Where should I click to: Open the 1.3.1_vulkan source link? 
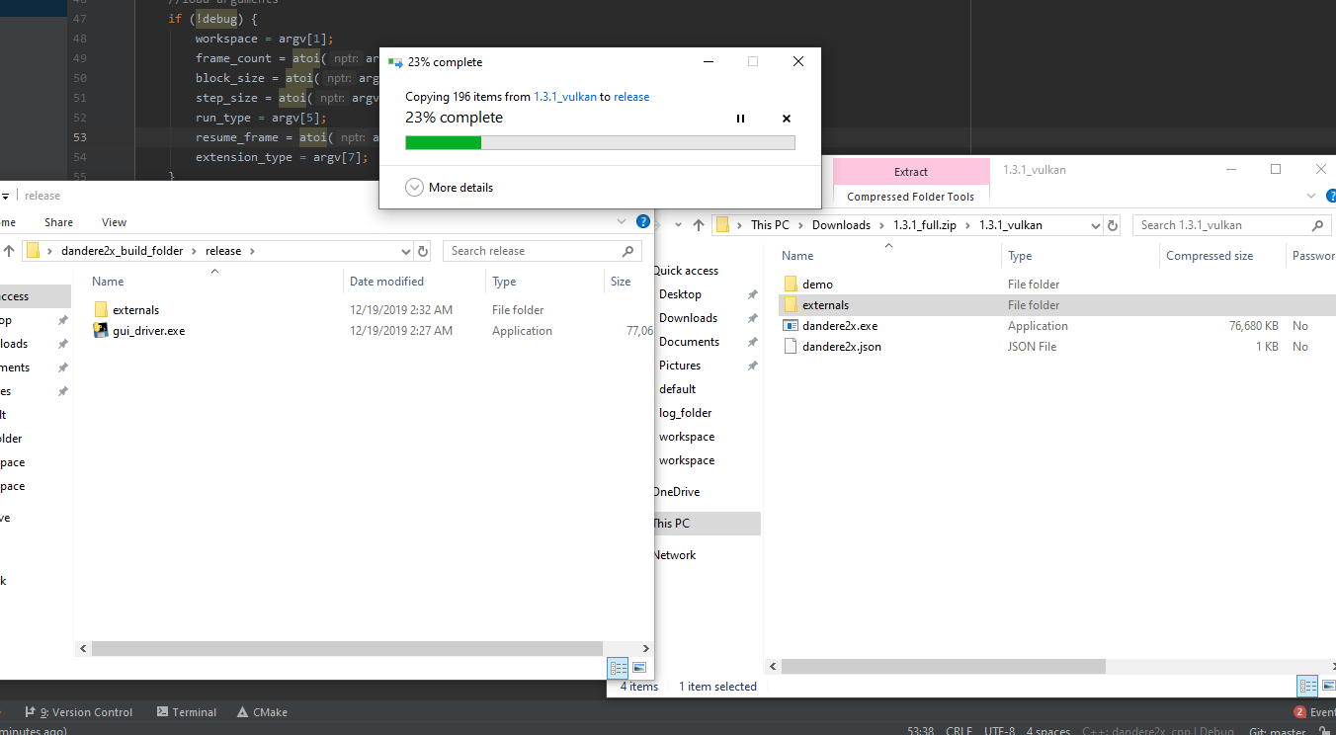564,97
